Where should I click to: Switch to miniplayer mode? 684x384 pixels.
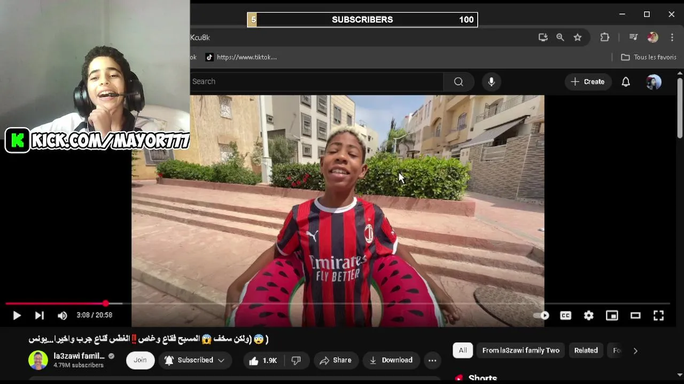click(x=612, y=316)
